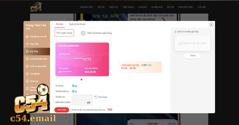
Task: Click the Xác nhận button
Action: point(62,110)
